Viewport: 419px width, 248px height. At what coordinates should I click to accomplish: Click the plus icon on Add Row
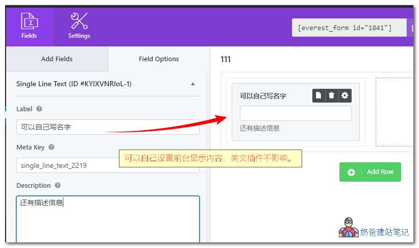[351, 172]
